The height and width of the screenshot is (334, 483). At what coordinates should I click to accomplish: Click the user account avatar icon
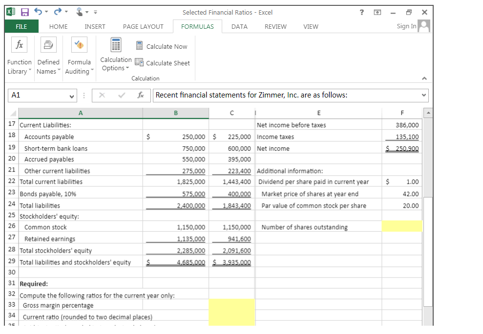pos(424,26)
